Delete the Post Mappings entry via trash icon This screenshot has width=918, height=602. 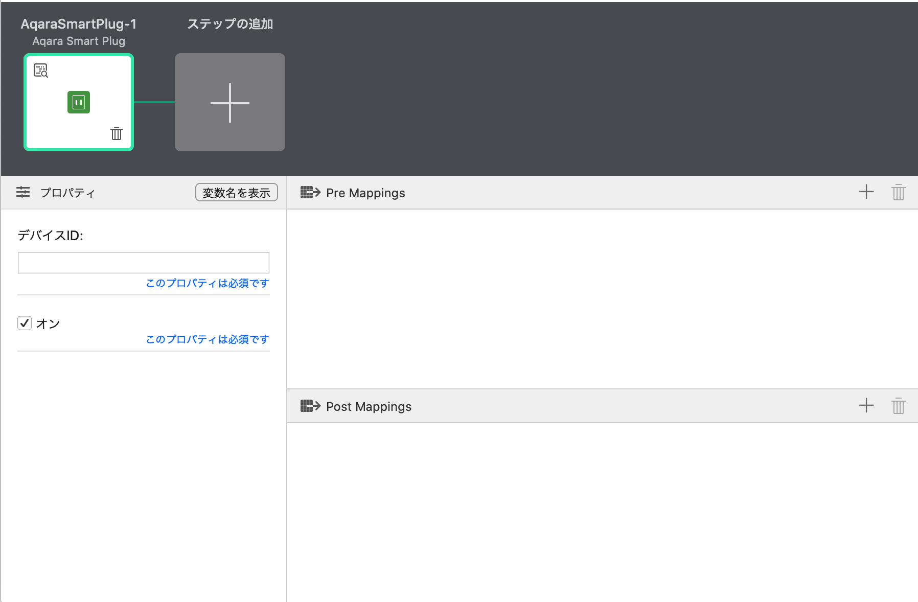(x=898, y=406)
